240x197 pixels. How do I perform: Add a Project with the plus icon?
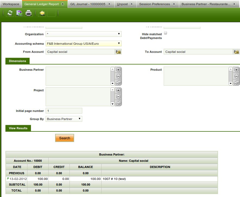coord(118,90)
